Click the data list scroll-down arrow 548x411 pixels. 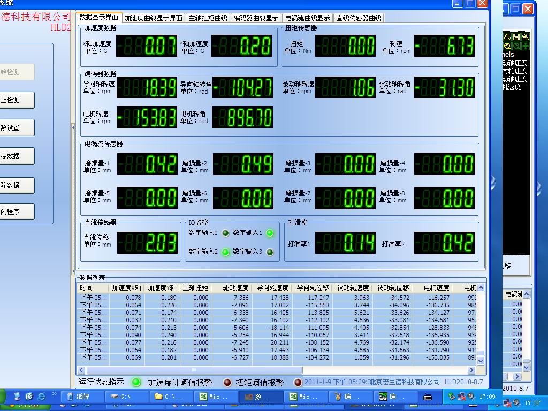tap(481, 361)
